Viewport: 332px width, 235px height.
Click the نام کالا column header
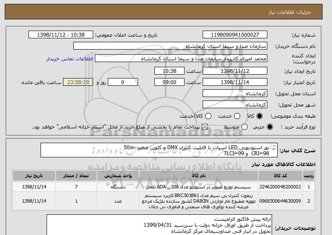point(199,176)
